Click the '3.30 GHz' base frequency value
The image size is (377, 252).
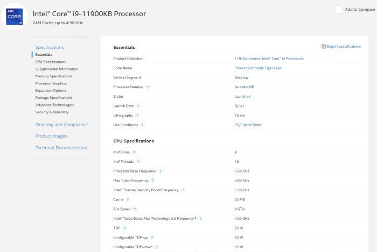(x=242, y=171)
